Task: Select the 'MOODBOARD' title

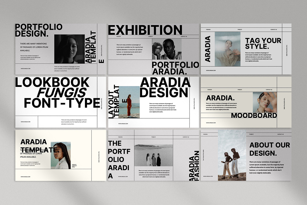Action: point(254,116)
